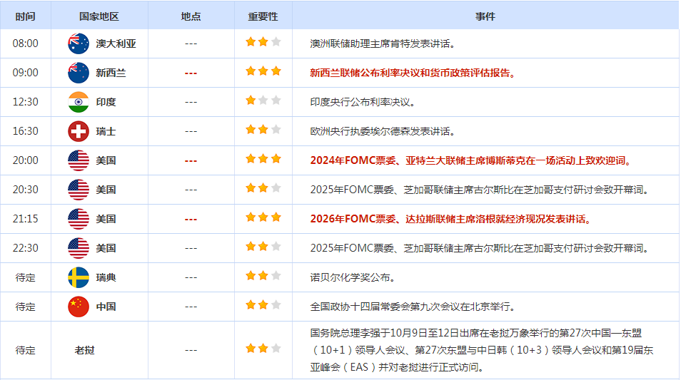Viewport: 681px width, 380px height.
Task: Click the 待定 time cell in 老挝 row
Action: tap(25, 350)
